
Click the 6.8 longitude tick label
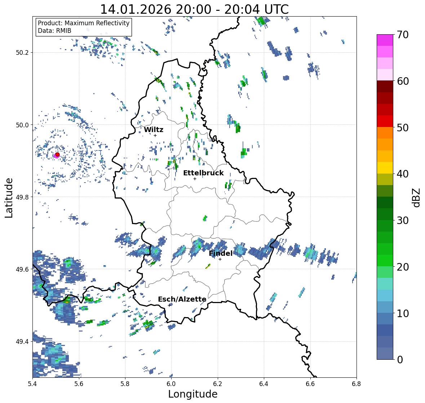click(x=357, y=384)
